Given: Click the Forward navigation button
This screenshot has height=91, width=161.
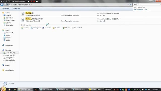Looking at the screenshot, I should click(x=5, y=5).
